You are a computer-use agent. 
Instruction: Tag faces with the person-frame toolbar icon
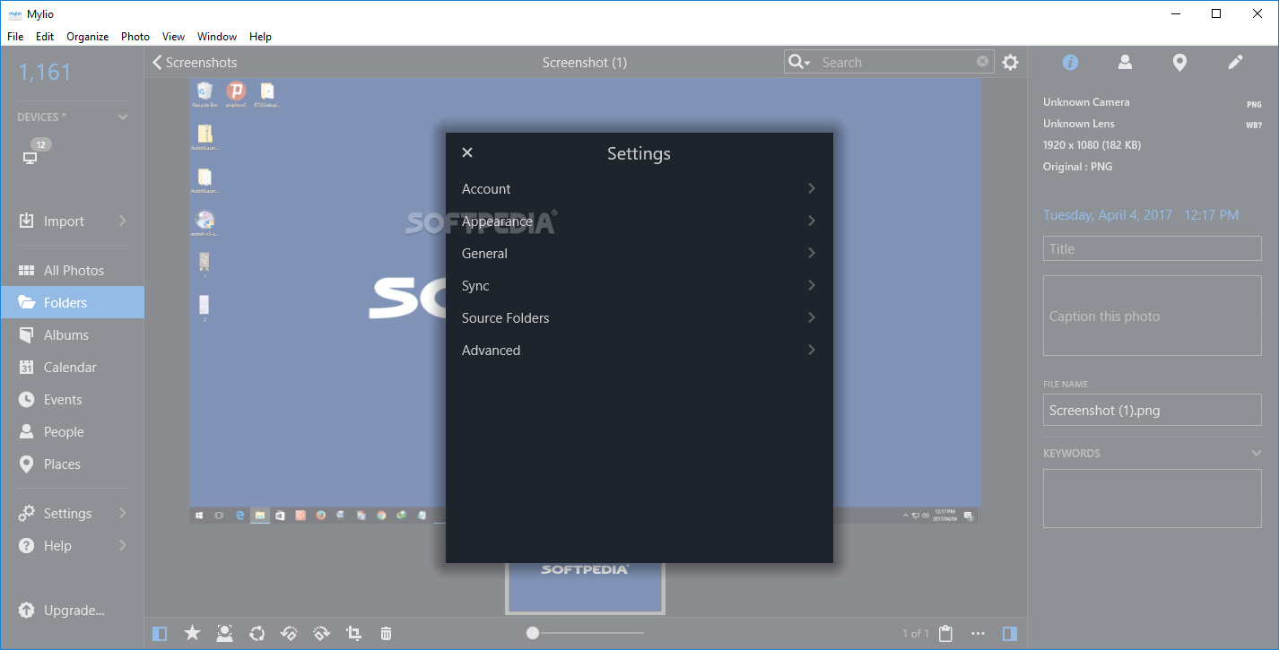coord(224,634)
